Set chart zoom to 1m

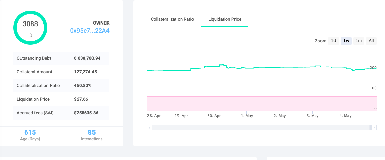point(359,41)
